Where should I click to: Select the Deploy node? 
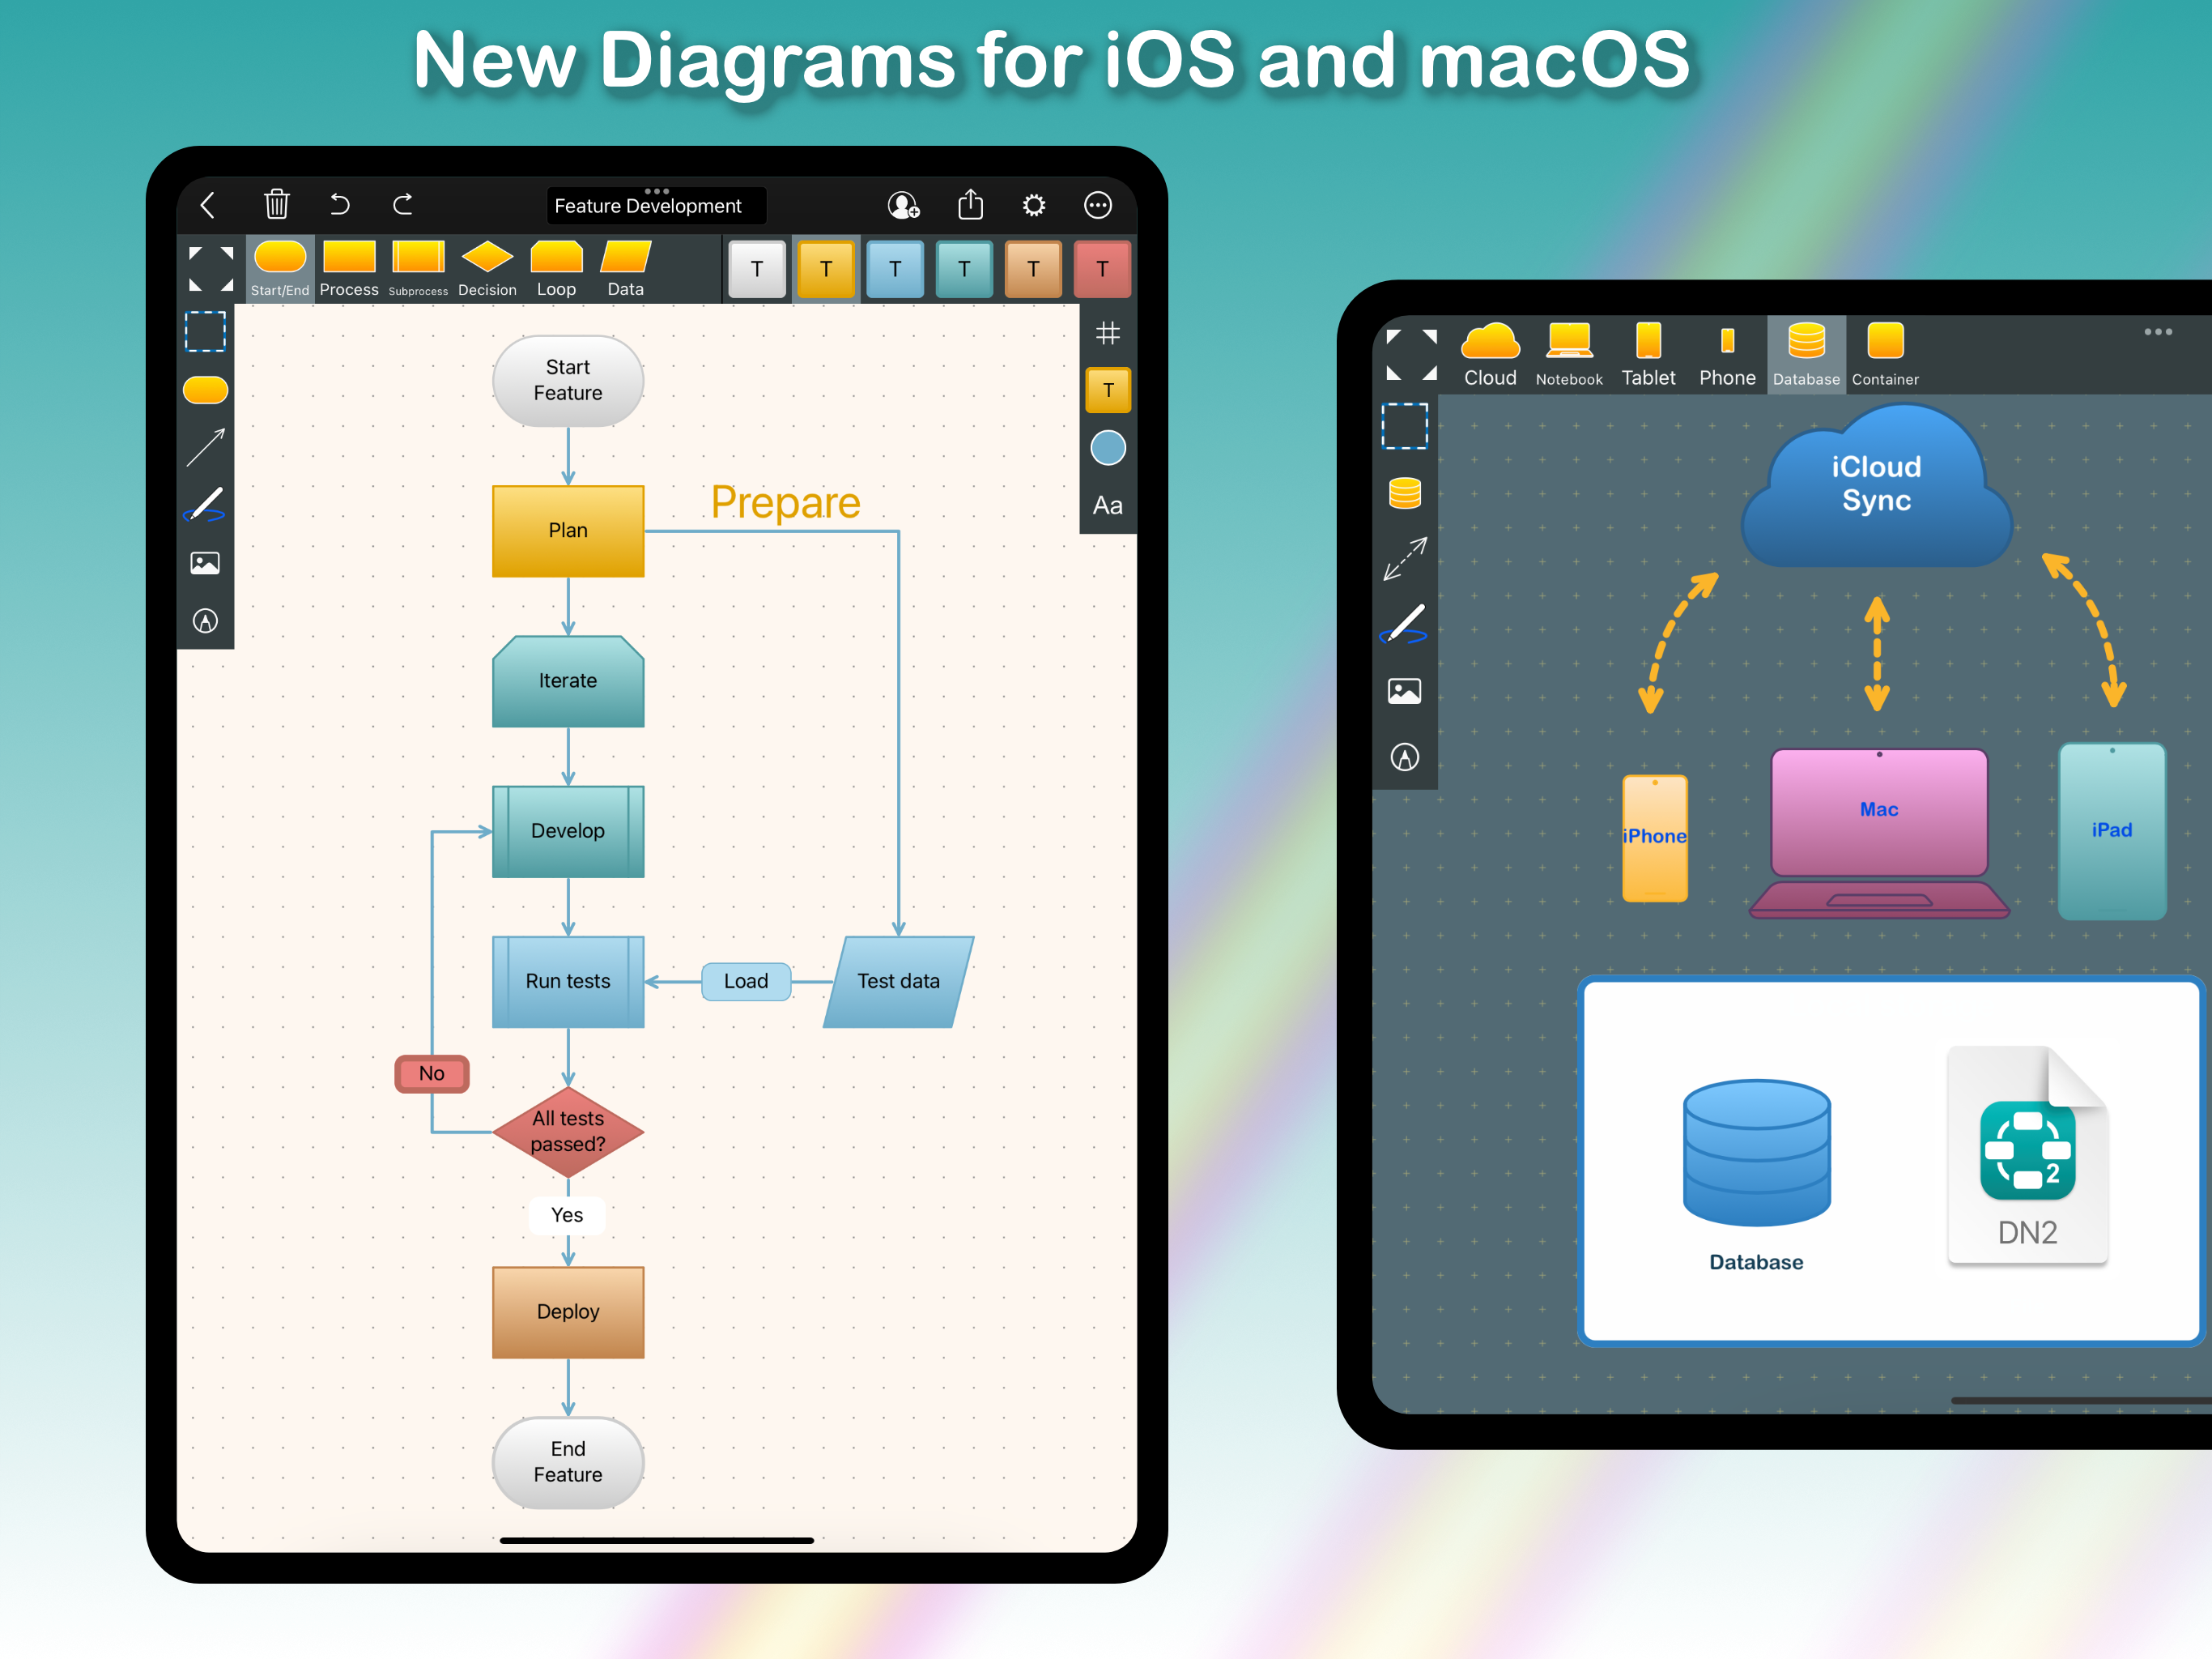(x=568, y=1311)
